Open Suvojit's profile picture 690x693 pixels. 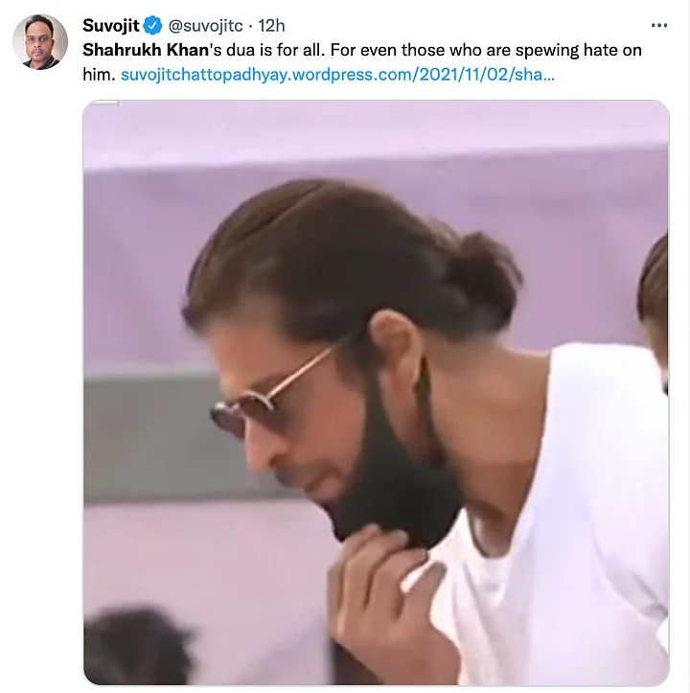[x=40, y=42]
